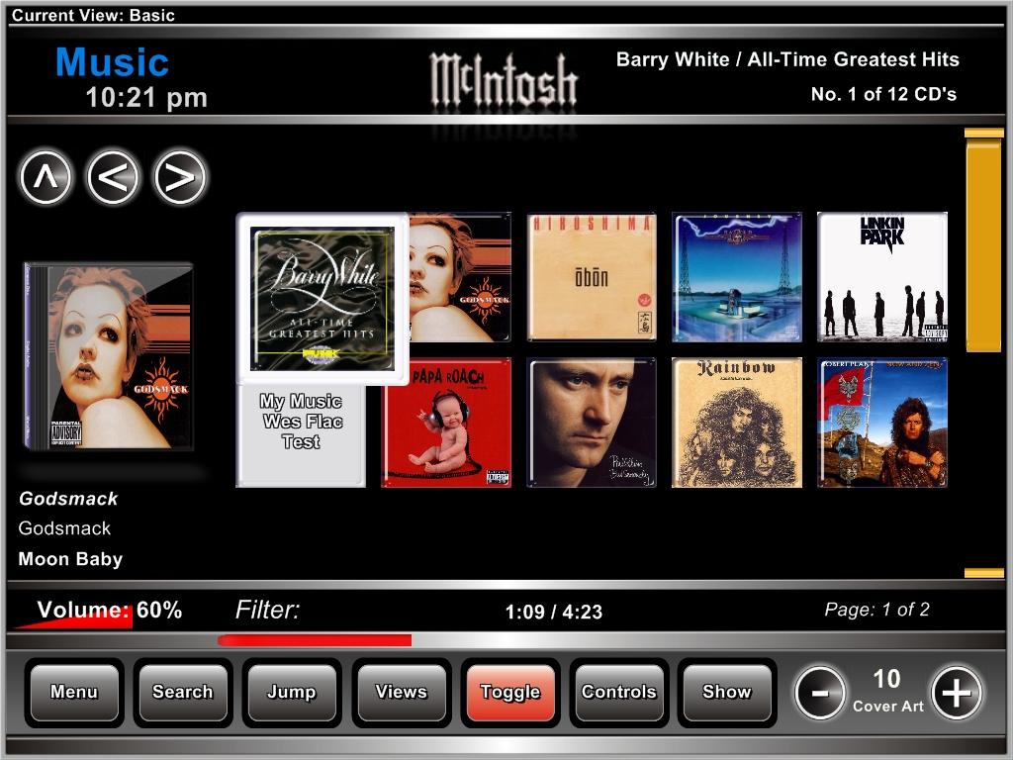This screenshot has height=760, width=1013.
Task: Click the right arrow (next) icon
Action: click(180, 177)
